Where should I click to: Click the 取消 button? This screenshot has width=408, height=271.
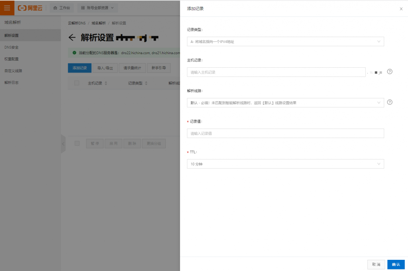(376, 265)
